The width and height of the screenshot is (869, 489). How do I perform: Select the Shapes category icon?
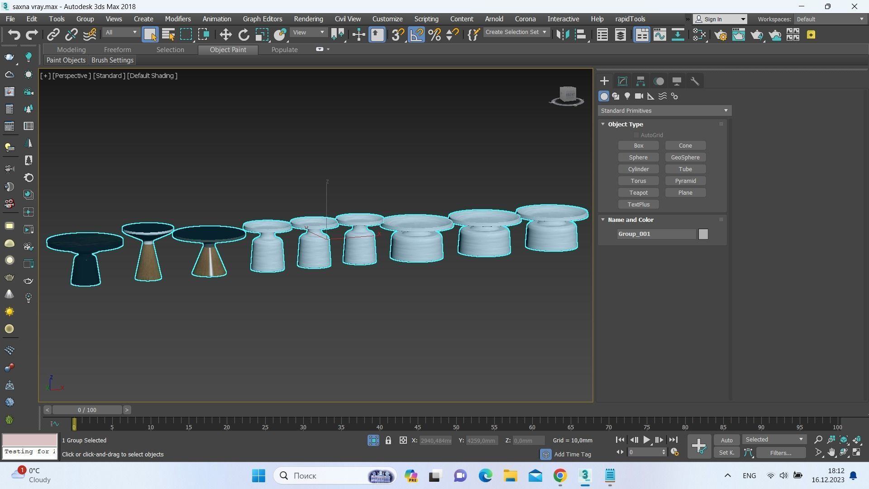pos(616,96)
